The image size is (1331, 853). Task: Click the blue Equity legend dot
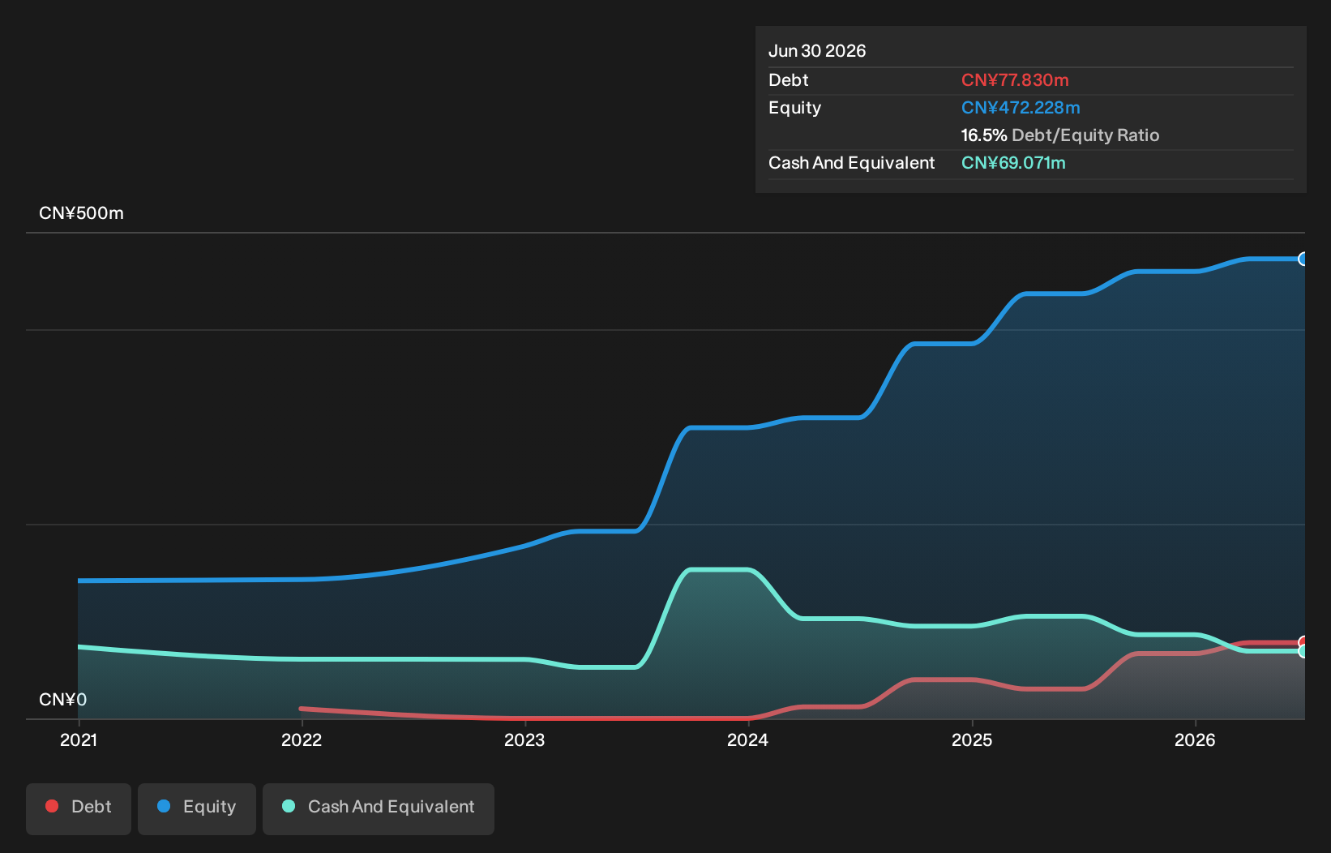[x=164, y=806]
